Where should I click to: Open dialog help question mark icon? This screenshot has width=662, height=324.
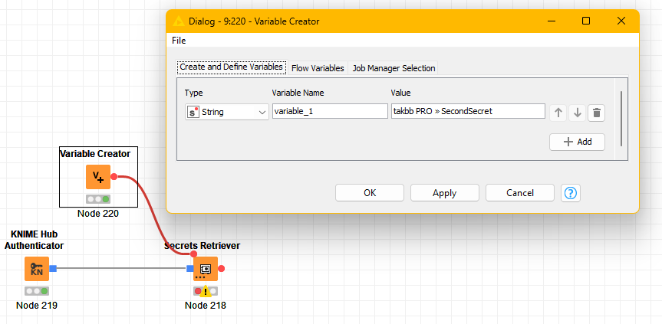[570, 193]
